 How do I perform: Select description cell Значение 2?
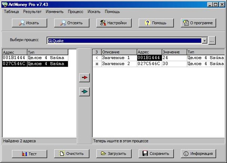[x=119, y=64]
